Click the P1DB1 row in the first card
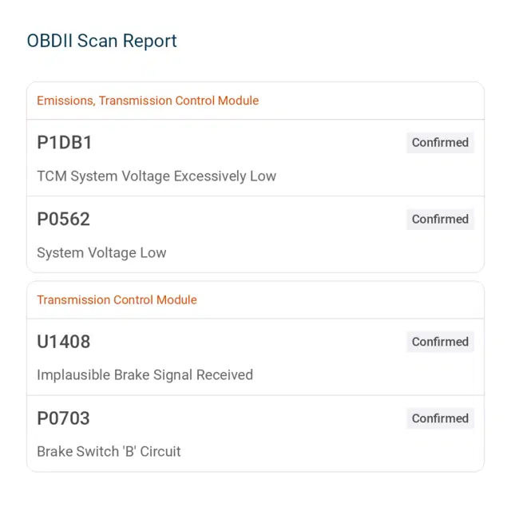The width and height of the screenshot is (511, 511). click(x=255, y=158)
